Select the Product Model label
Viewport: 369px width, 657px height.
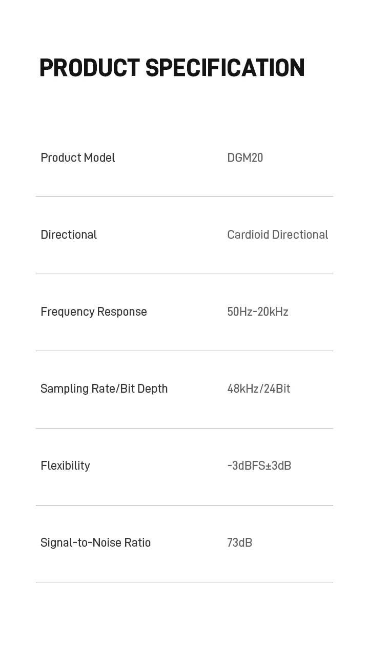78,158
